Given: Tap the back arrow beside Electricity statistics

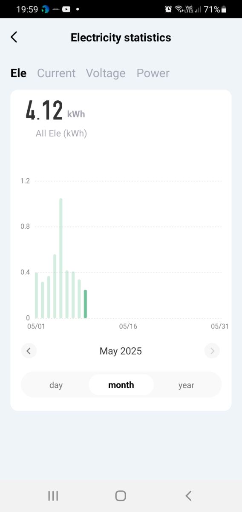Looking at the screenshot, I should 14,37.
